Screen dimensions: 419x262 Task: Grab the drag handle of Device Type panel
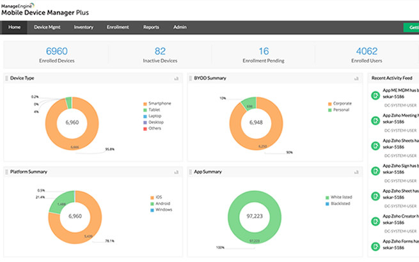click(x=6, y=78)
